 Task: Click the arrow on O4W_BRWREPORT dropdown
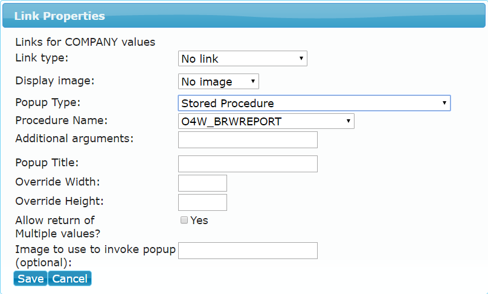click(348, 121)
